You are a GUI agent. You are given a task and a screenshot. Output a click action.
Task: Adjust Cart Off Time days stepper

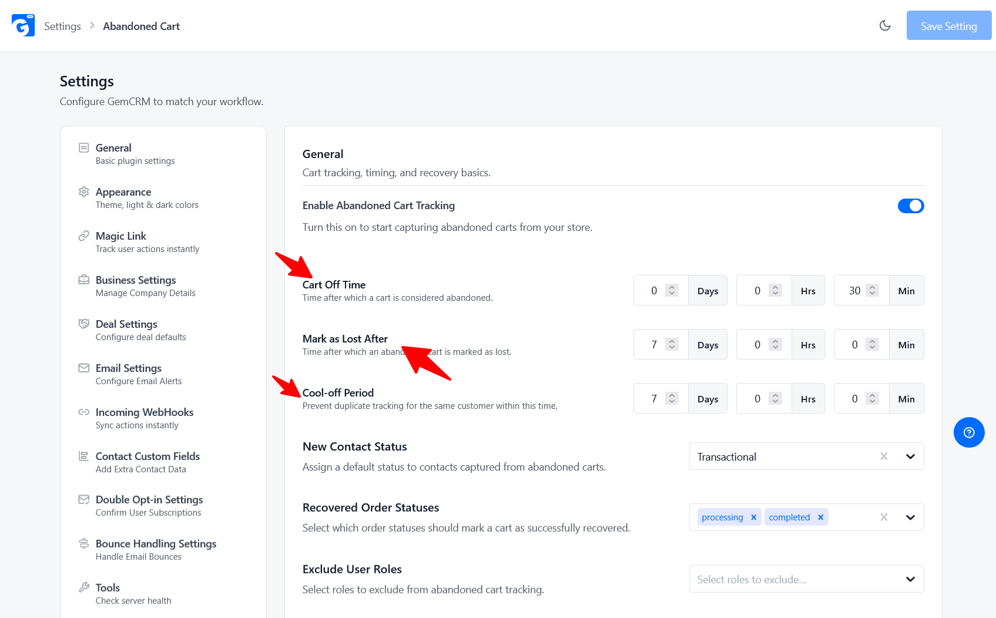pyautogui.click(x=672, y=290)
